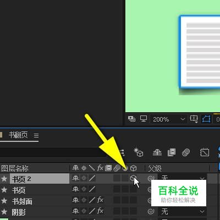Toggle shy switch for 书封面

coord(75,200)
